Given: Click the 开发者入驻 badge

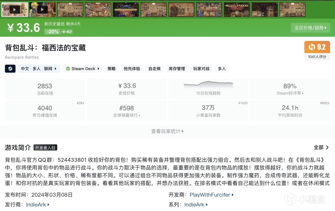Looking at the screenshot, I should (45, 148).
